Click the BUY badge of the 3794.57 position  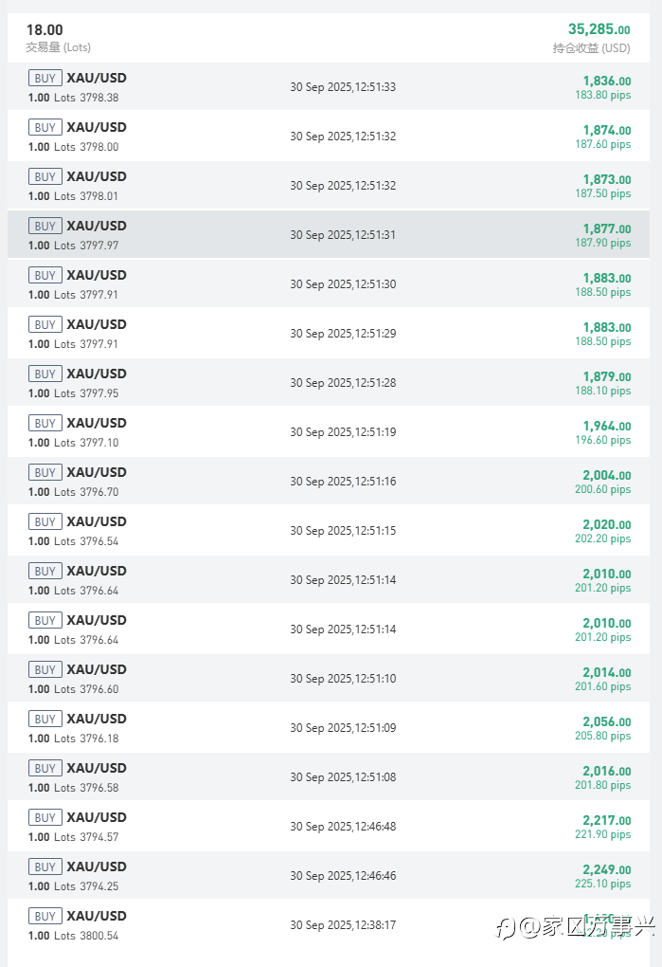(x=45, y=818)
